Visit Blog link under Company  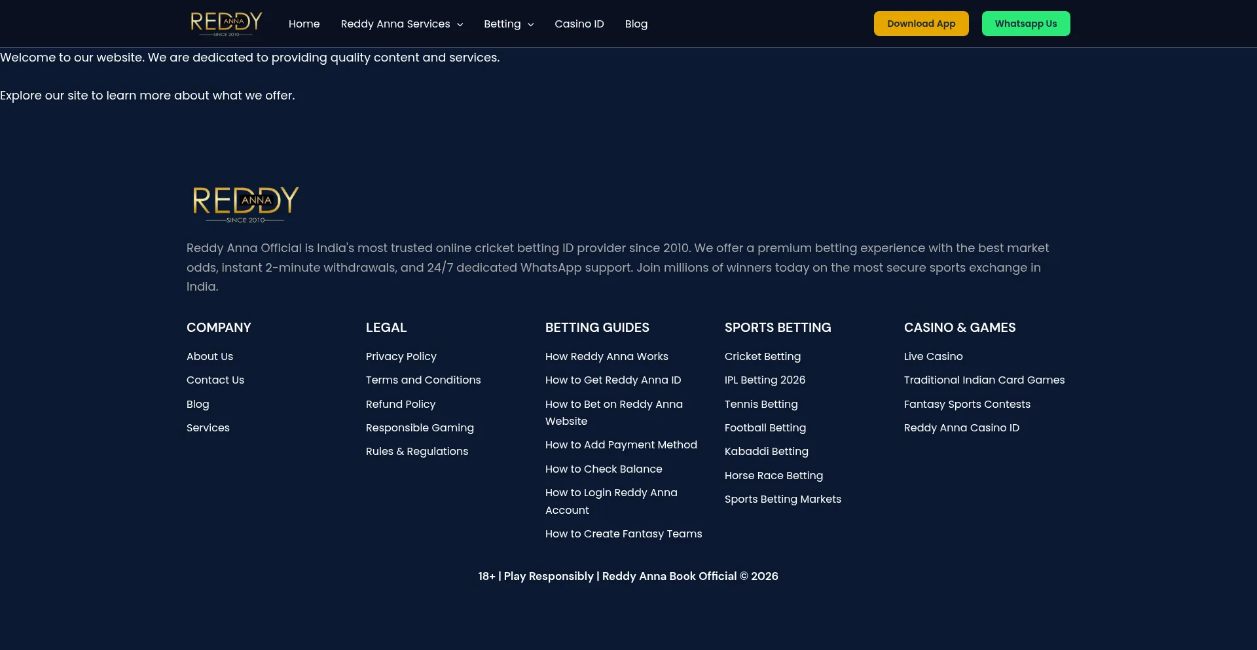pyautogui.click(x=198, y=404)
